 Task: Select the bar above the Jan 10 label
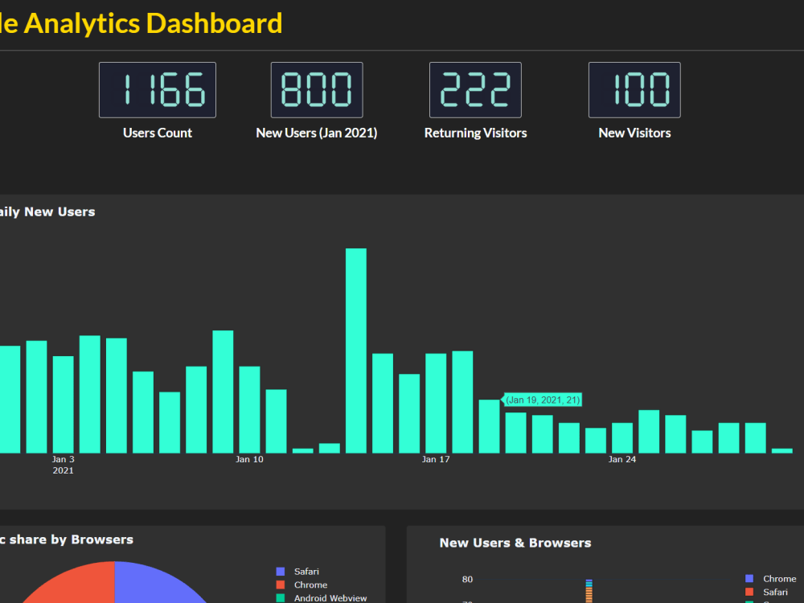[250, 406]
